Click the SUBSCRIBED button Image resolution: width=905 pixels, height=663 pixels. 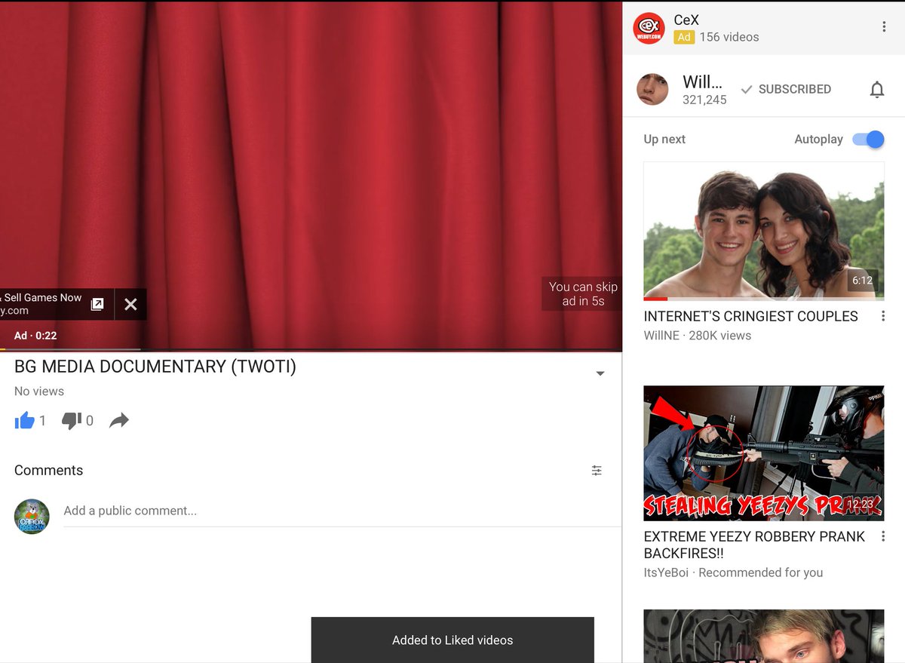coord(786,89)
